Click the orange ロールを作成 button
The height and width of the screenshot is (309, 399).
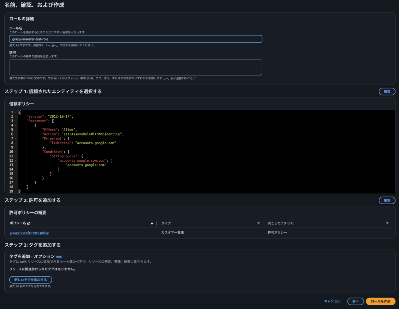click(380, 301)
